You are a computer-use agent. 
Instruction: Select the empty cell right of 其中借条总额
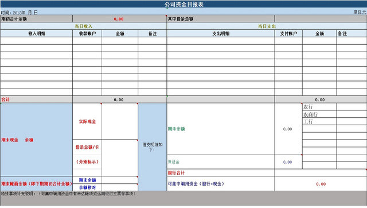(x=321, y=19)
